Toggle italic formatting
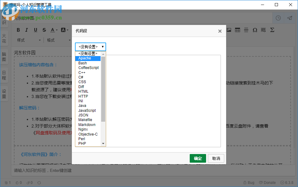298x187 pixels. pyautogui.click(x=27, y=30)
